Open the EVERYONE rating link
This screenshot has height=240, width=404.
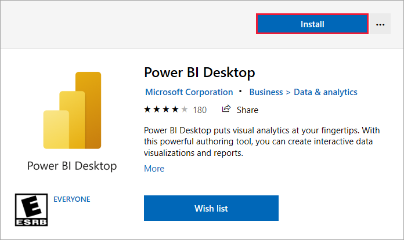click(71, 199)
